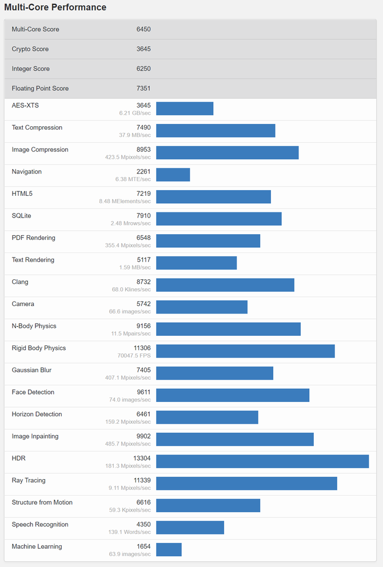Click the PDF Rendering result bar
This screenshot has width=383, height=567.
pos(208,241)
